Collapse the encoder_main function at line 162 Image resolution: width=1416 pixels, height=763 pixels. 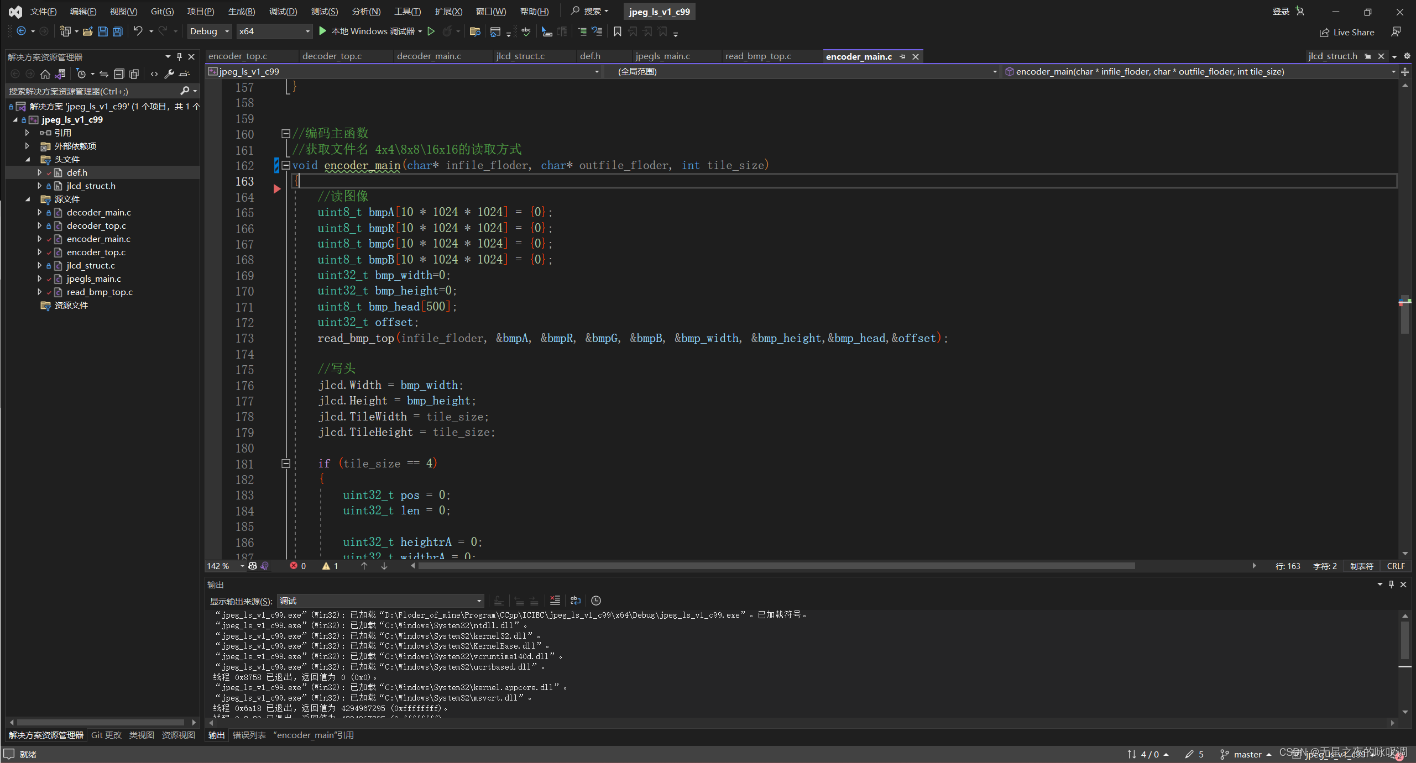(x=286, y=165)
